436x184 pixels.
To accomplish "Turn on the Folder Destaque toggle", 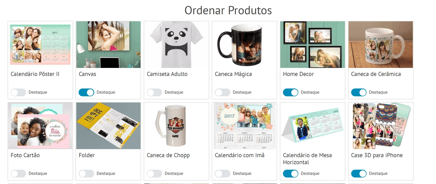I will (x=86, y=174).
